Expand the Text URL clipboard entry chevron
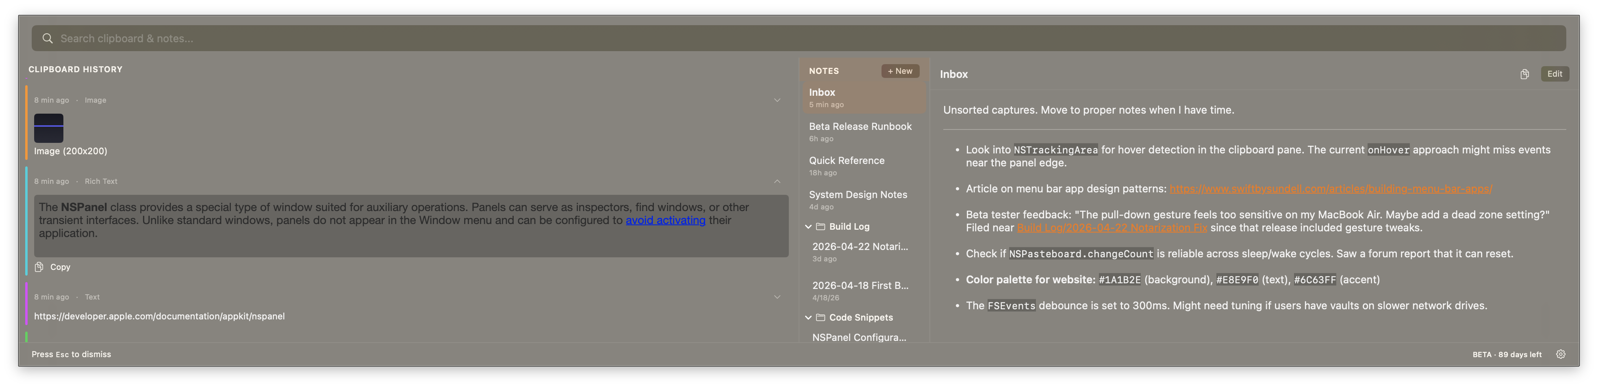This screenshot has width=1598, height=388. (777, 297)
